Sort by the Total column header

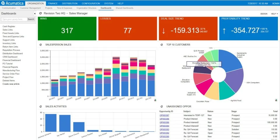pos(275,111)
